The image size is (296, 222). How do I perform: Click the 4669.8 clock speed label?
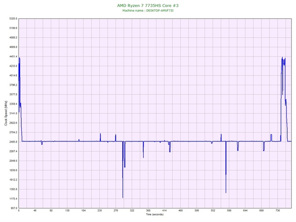13,47
